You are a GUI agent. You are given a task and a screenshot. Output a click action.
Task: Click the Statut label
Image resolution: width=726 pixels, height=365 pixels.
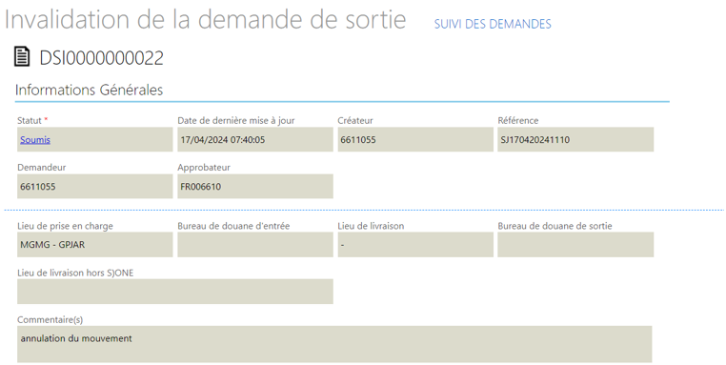(30, 120)
